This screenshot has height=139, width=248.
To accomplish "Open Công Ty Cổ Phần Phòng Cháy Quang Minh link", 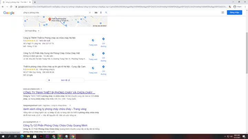I will click(x=55, y=126).
